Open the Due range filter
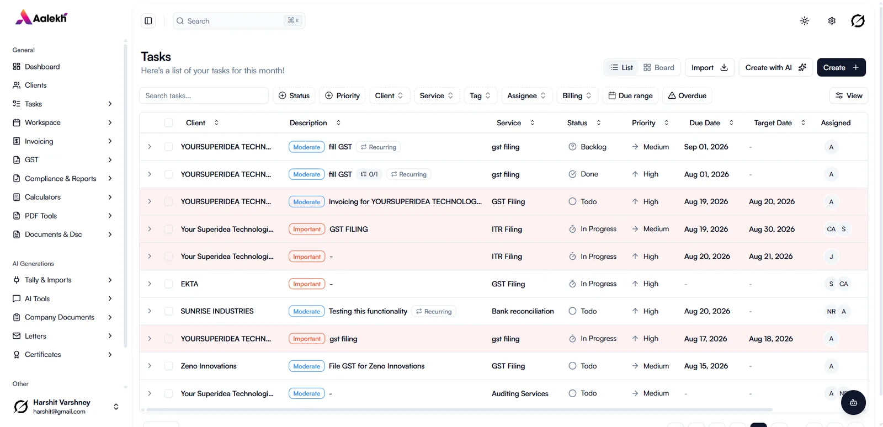Image resolution: width=883 pixels, height=427 pixels. [630, 95]
